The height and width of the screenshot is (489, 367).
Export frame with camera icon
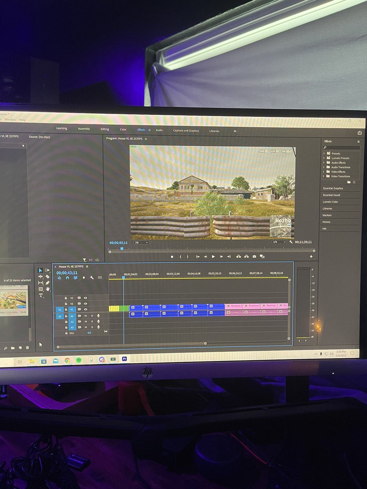[x=254, y=257]
